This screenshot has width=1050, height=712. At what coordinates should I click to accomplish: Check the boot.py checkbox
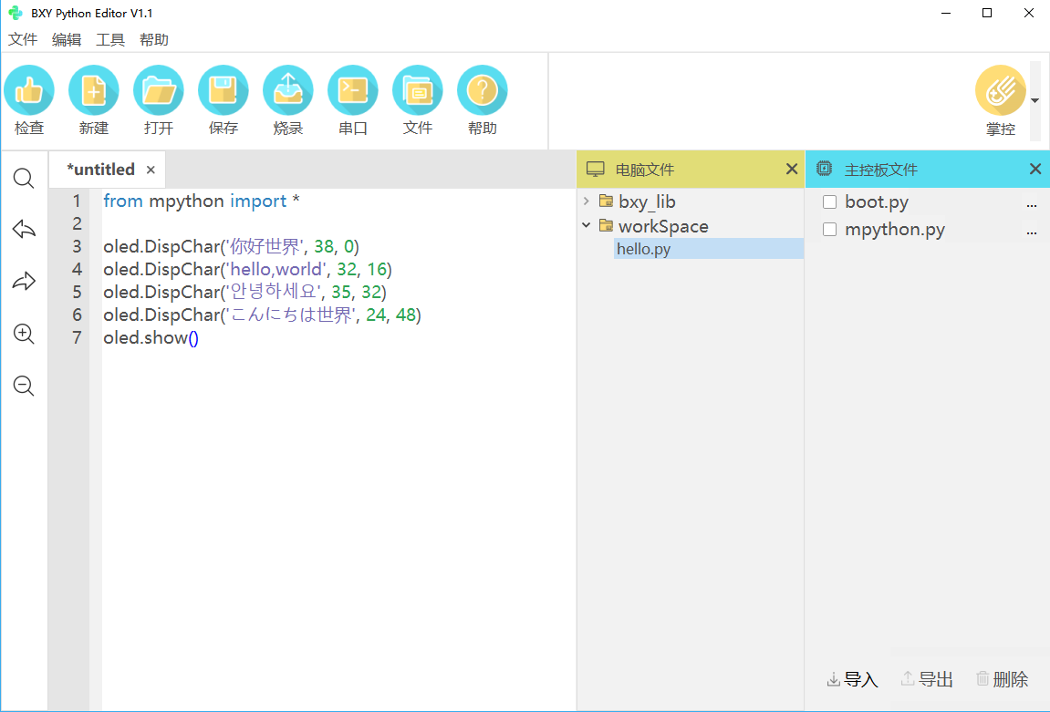(829, 202)
